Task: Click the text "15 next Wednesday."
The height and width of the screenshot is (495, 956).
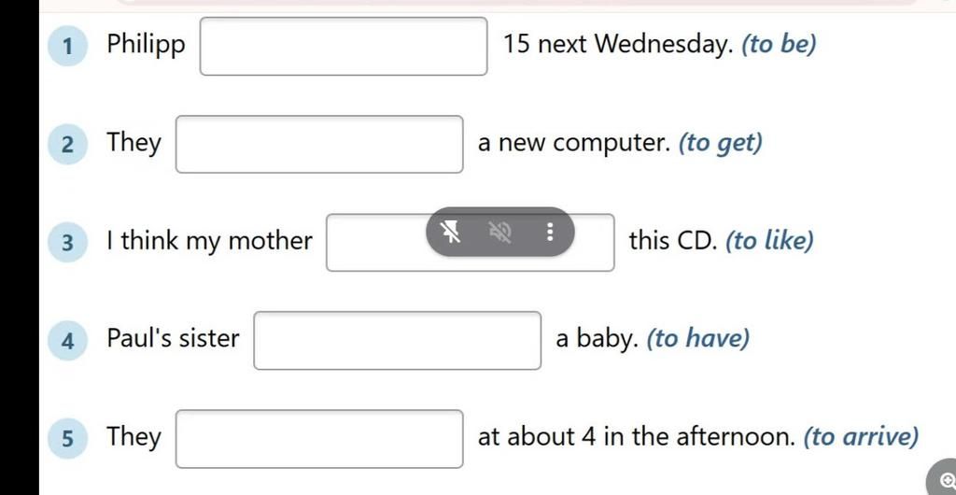Action: (x=617, y=44)
